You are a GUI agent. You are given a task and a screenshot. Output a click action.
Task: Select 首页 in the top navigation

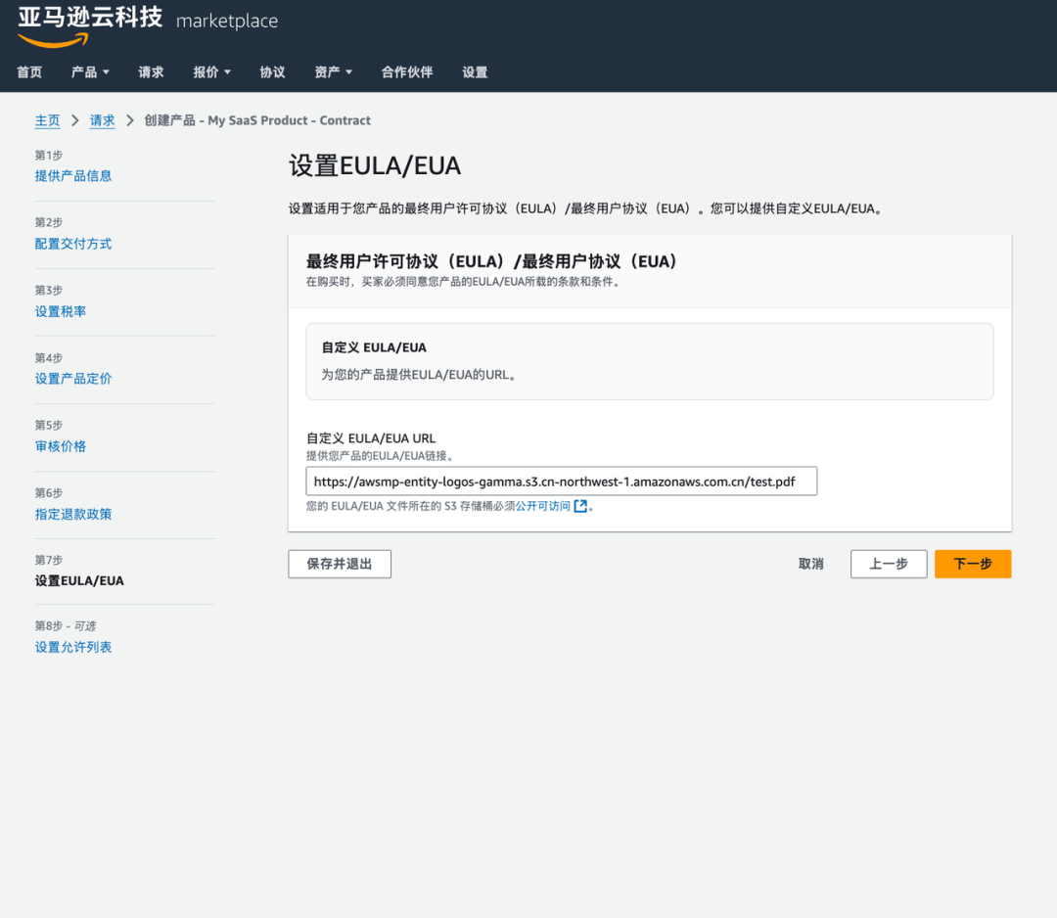(x=28, y=71)
